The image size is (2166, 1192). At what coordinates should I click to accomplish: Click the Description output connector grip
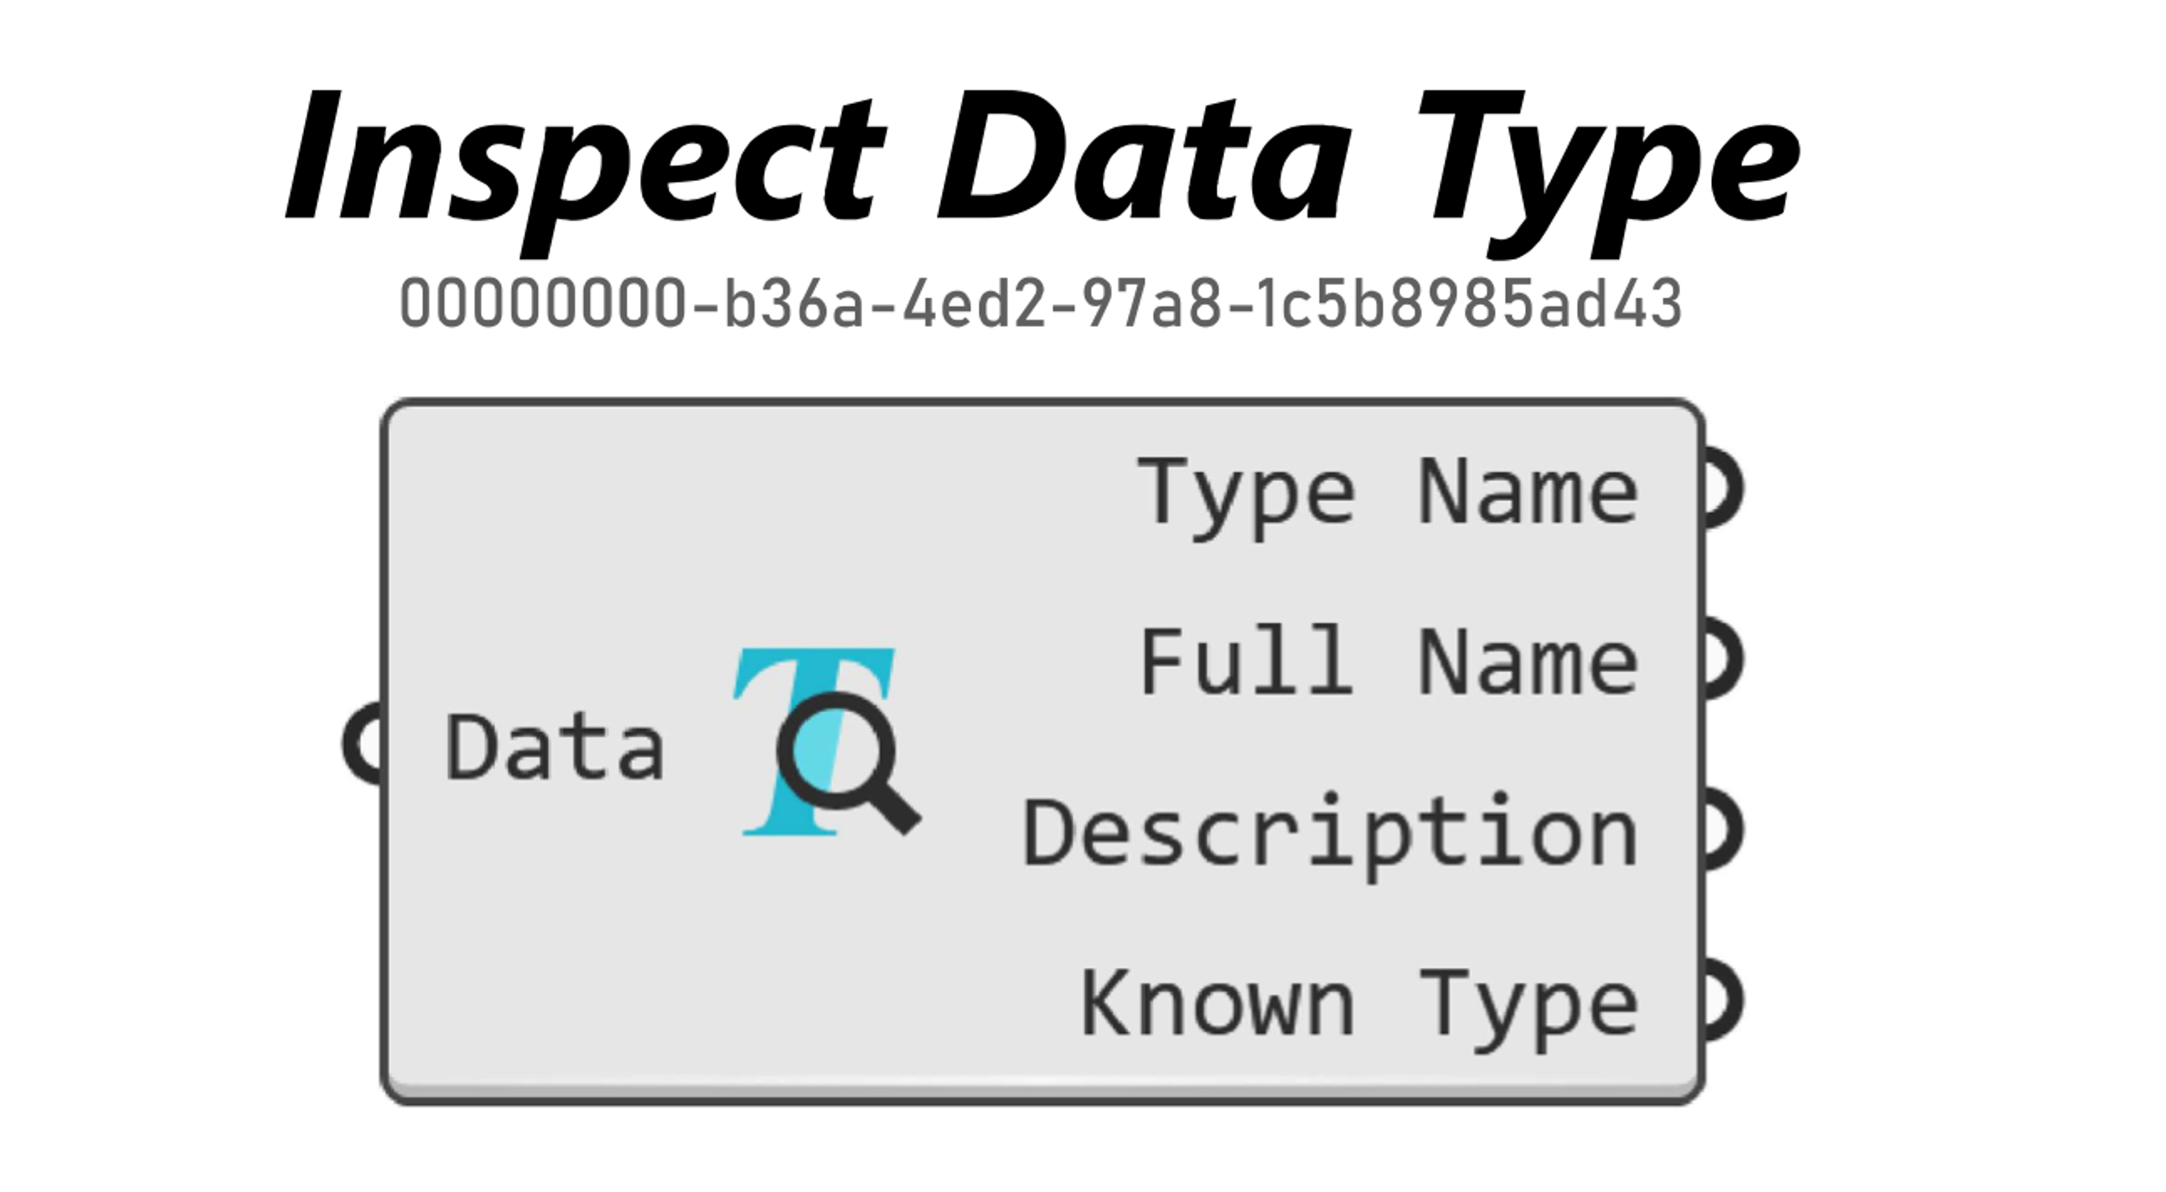tap(1722, 830)
